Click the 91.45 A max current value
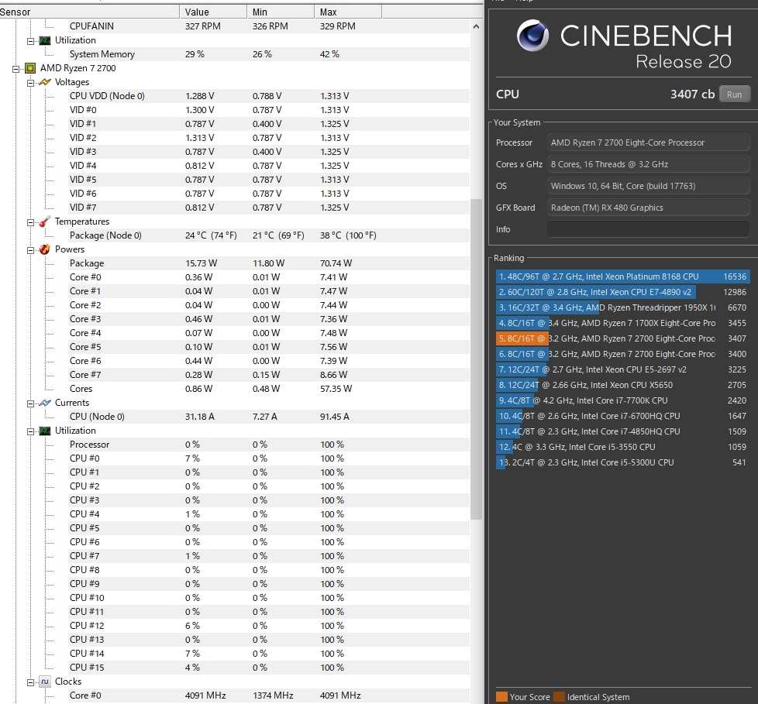Image resolution: width=758 pixels, height=704 pixels. click(x=335, y=417)
